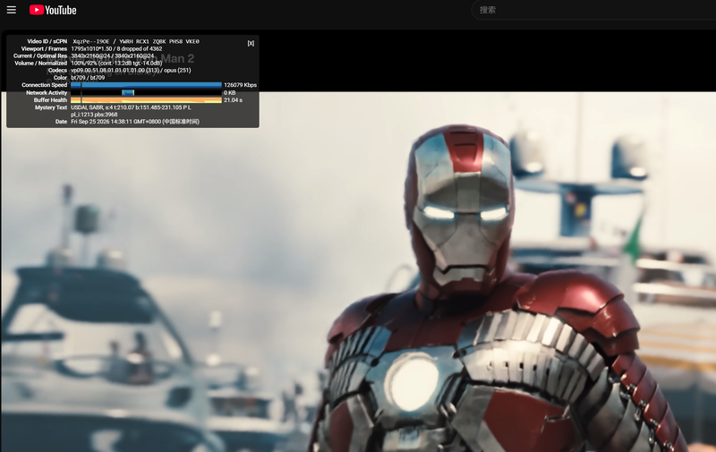Image resolution: width=716 pixels, height=452 pixels.
Task: Select the video ID text 'XqzPe--I9OE'
Action: tap(91, 41)
